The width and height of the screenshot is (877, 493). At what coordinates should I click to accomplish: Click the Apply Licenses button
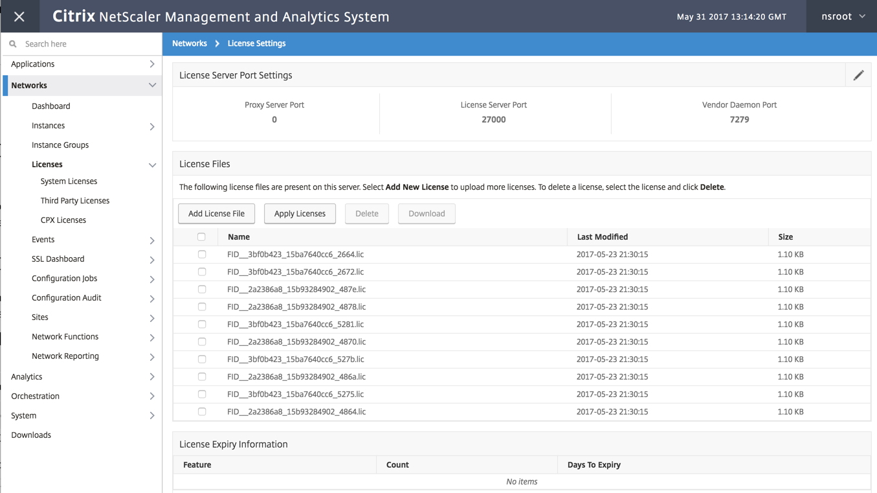[300, 214]
